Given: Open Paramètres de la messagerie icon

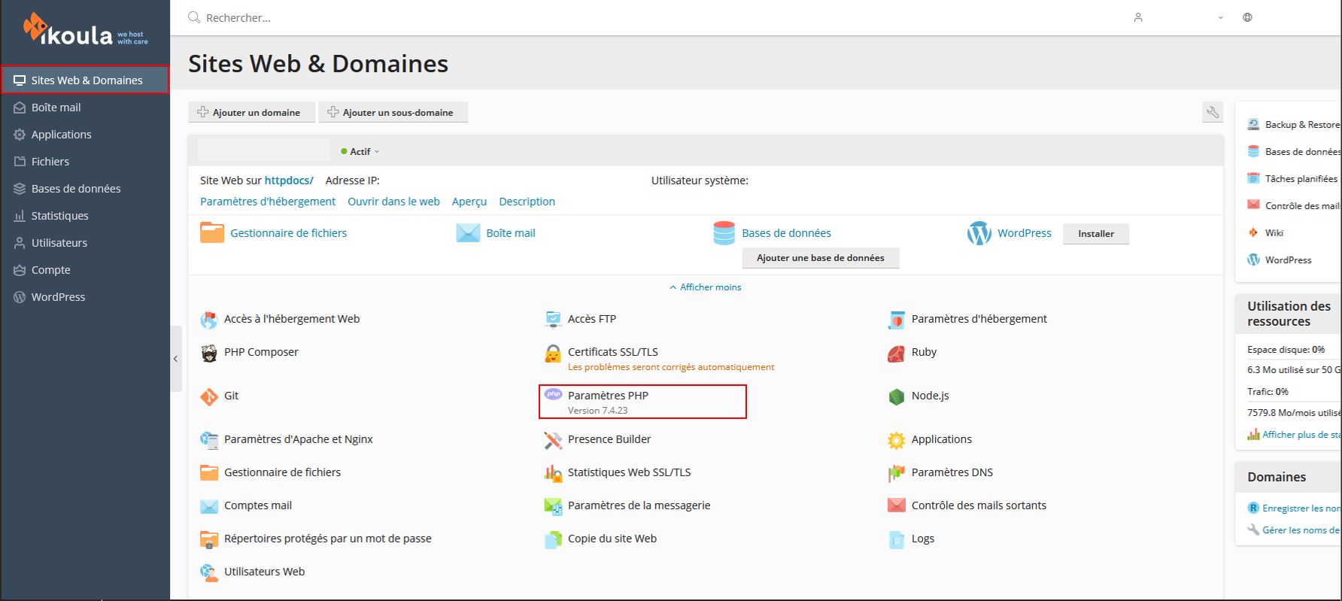Looking at the screenshot, I should [553, 506].
